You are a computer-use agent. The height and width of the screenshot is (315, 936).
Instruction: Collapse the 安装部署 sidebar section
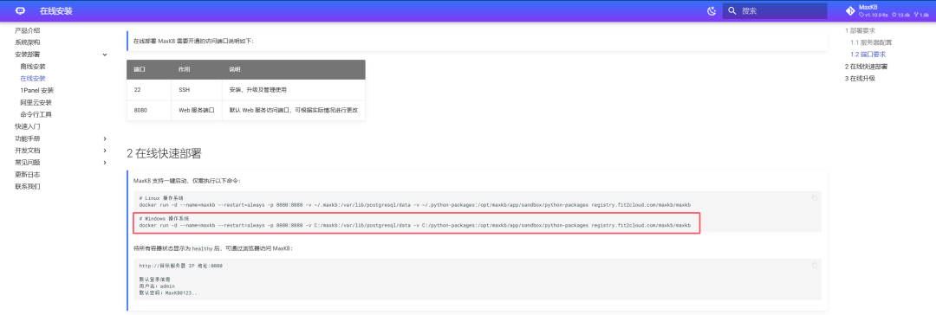coord(105,55)
